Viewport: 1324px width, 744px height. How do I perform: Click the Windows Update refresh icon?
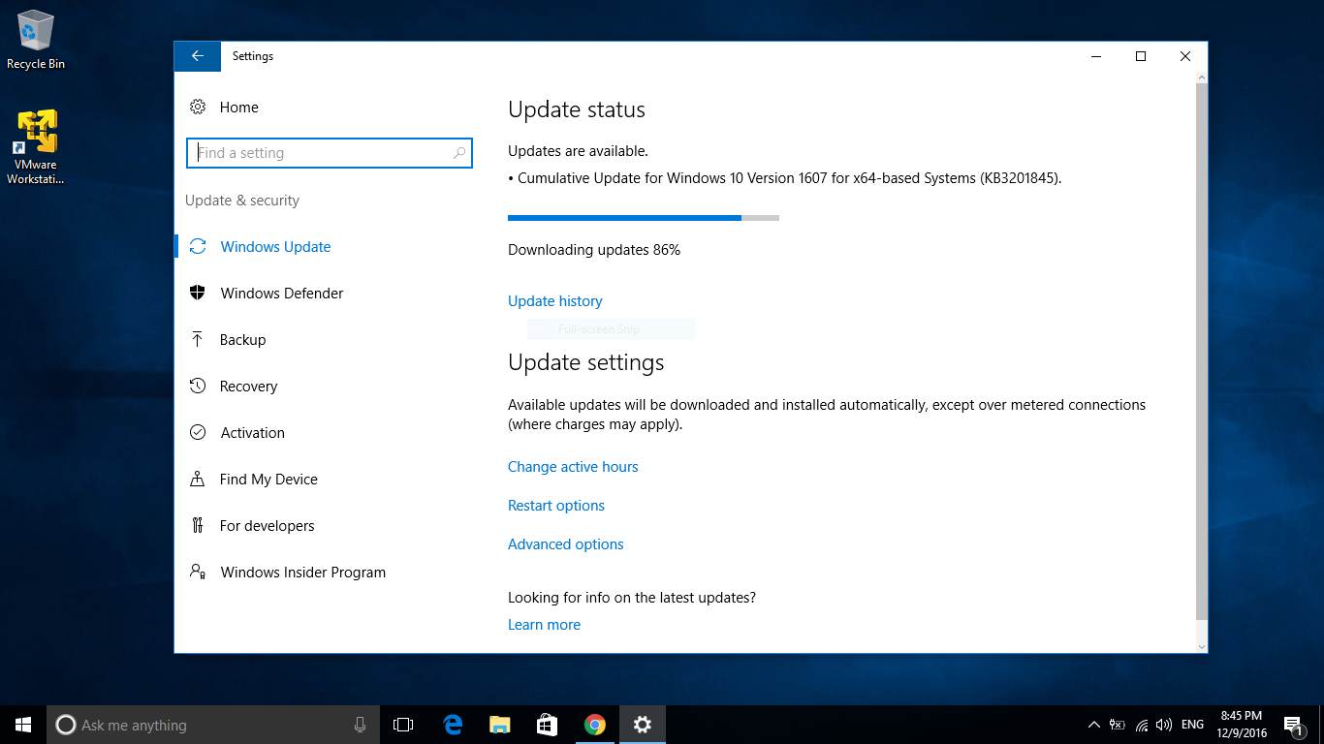click(198, 246)
